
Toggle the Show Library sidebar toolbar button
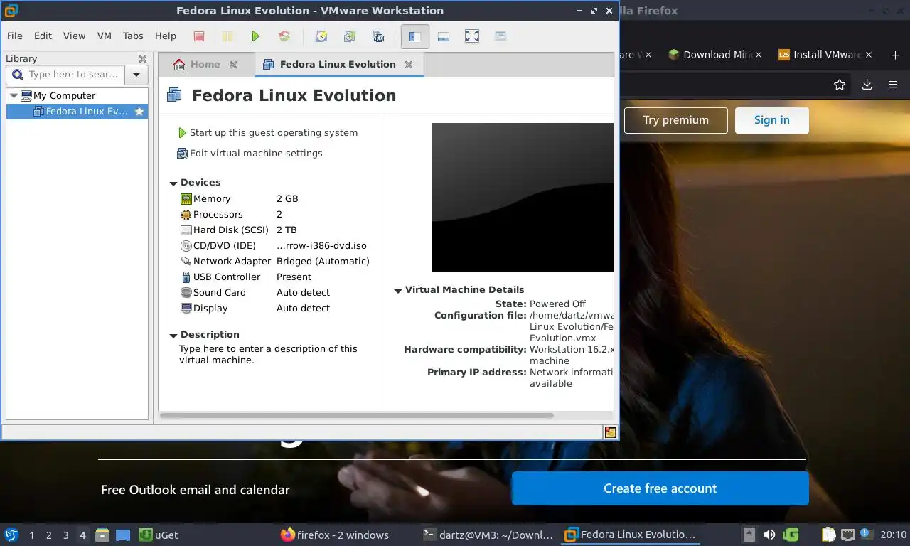[415, 36]
